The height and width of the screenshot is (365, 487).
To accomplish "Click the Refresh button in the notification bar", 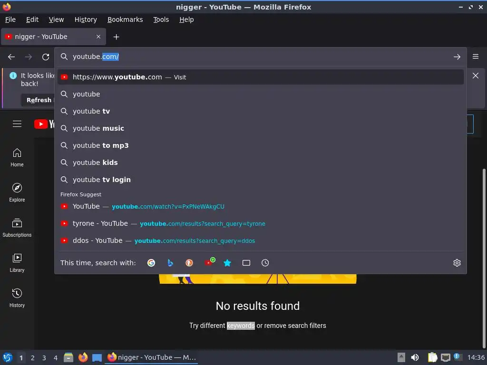I will click(x=38, y=100).
